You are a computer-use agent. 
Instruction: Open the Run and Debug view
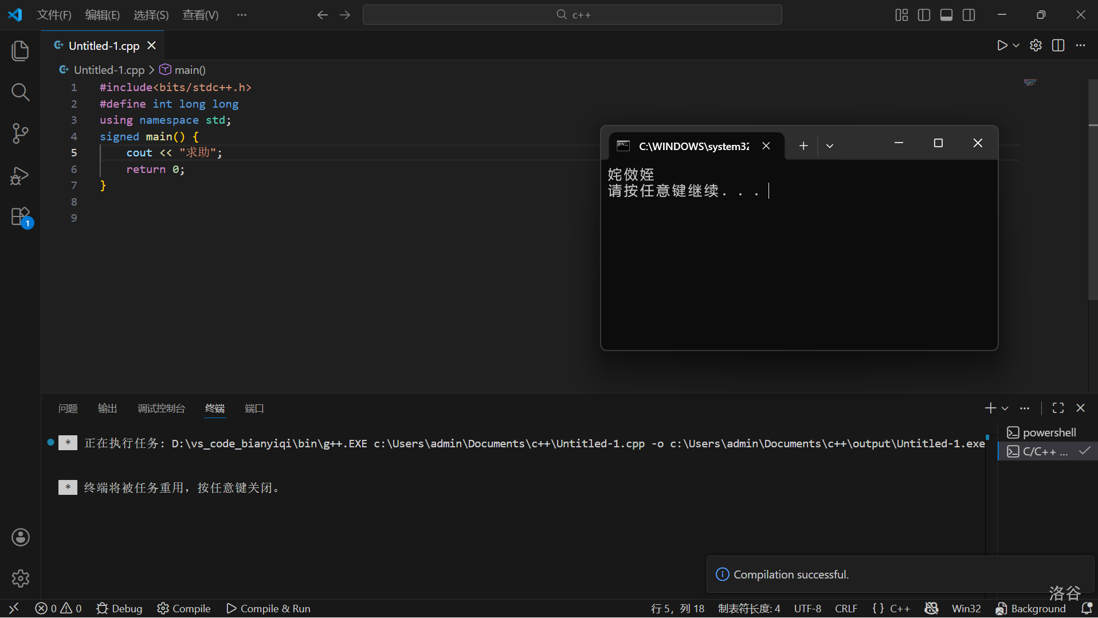[x=21, y=176]
